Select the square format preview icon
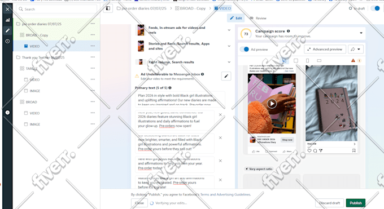The width and height of the screenshot is (384, 209). click(296, 60)
